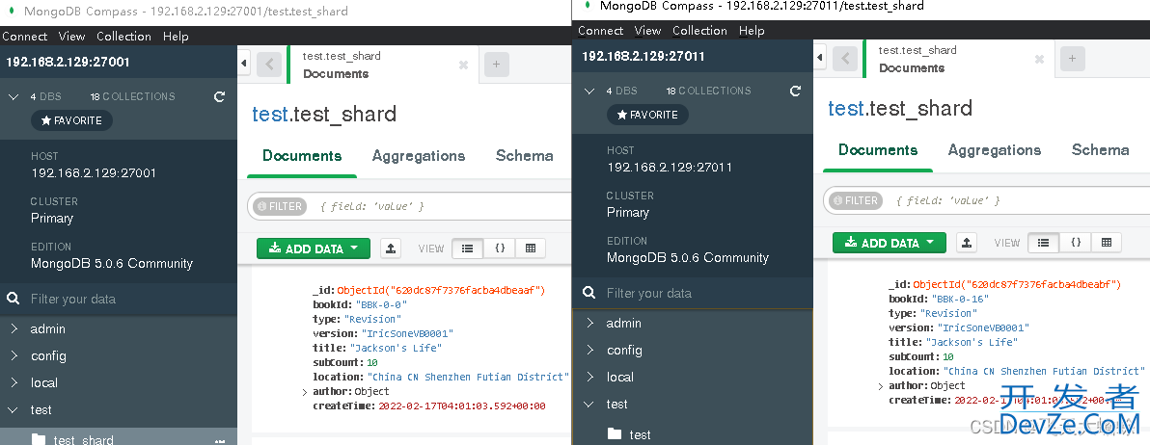Collapse sidebar arrow in left window
The height and width of the screenshot is (445, 1150).
243,63
